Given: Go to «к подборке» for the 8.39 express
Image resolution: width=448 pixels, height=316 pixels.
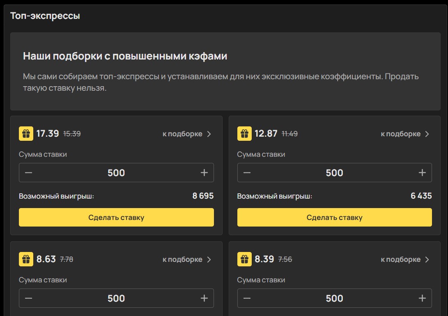Looking at the screenshot, I should pos(405,259).
